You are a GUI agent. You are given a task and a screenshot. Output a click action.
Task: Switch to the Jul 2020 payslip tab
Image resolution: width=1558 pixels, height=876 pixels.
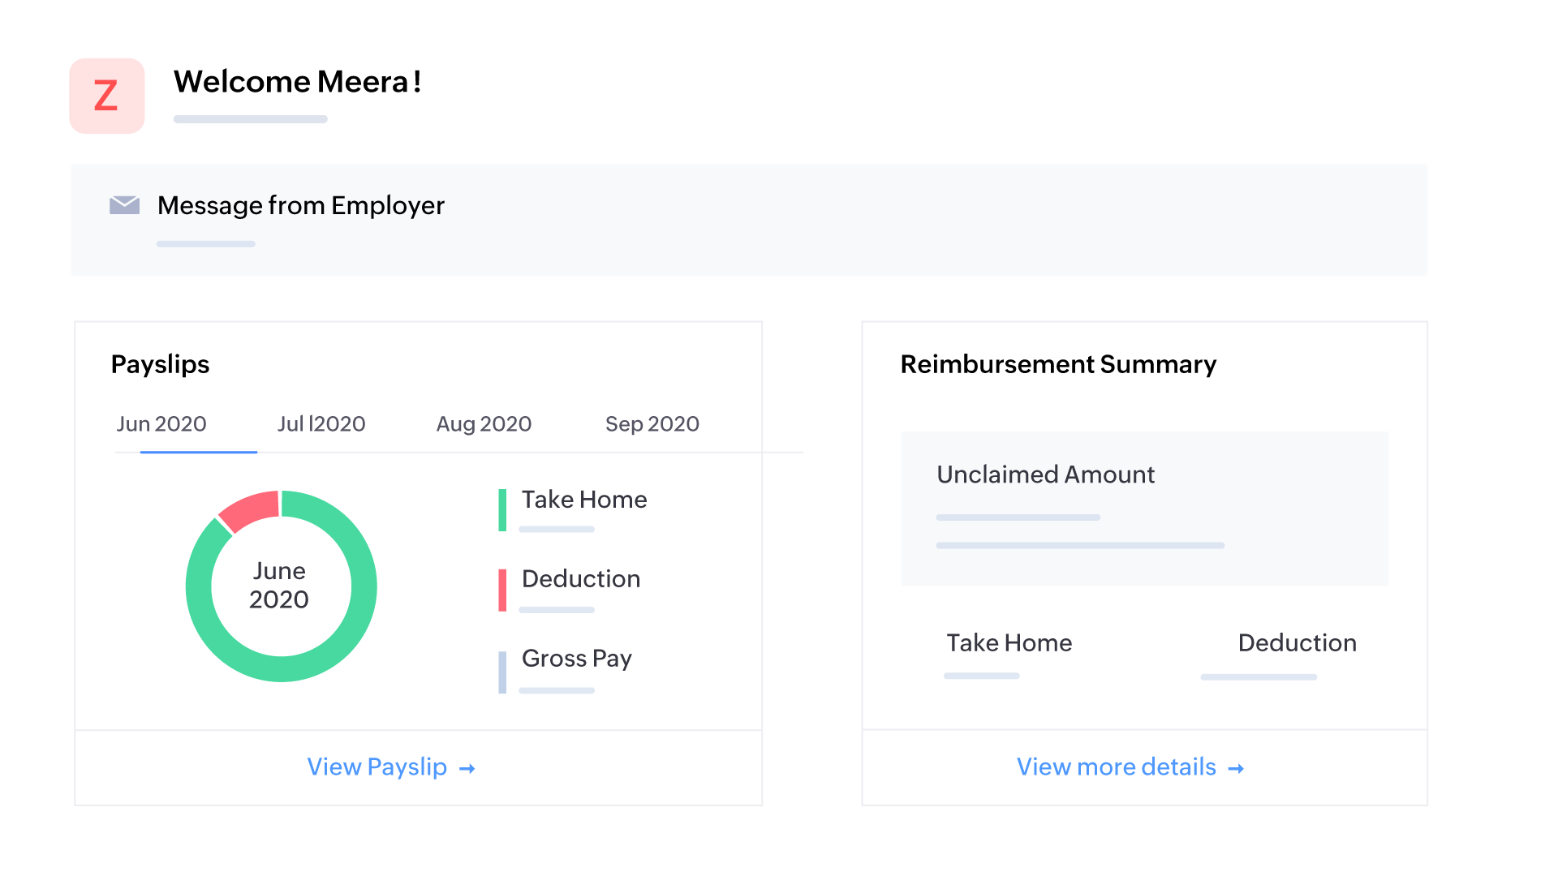pyautogui.click(x=321, y=423)
